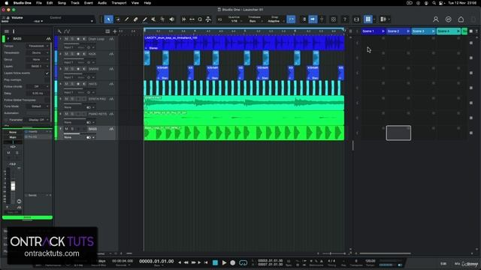
Task: Launch Scene 3 in the Launcher
Action: click(433, 31)
